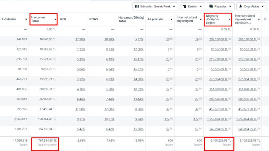The width and height of the screenshot is (269, 151).
Task: Select the total ROAS 7,66%
Action: click(111, 141)
